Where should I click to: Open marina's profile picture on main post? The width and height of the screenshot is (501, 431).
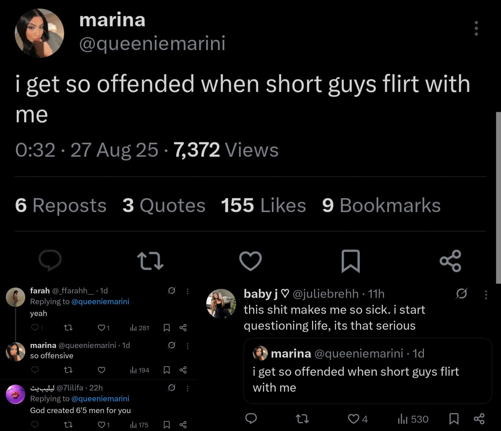click(39, 33)
